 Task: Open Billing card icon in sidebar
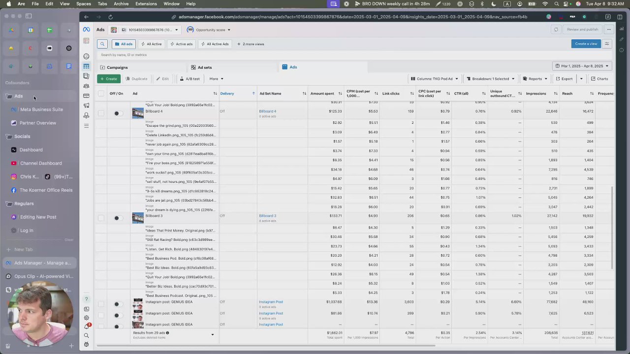(86, 95)
